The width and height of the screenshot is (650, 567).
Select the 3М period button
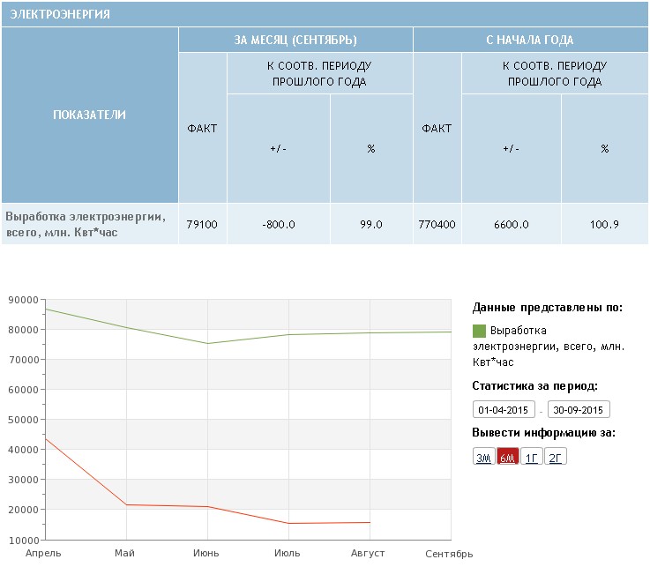(483, 457)
